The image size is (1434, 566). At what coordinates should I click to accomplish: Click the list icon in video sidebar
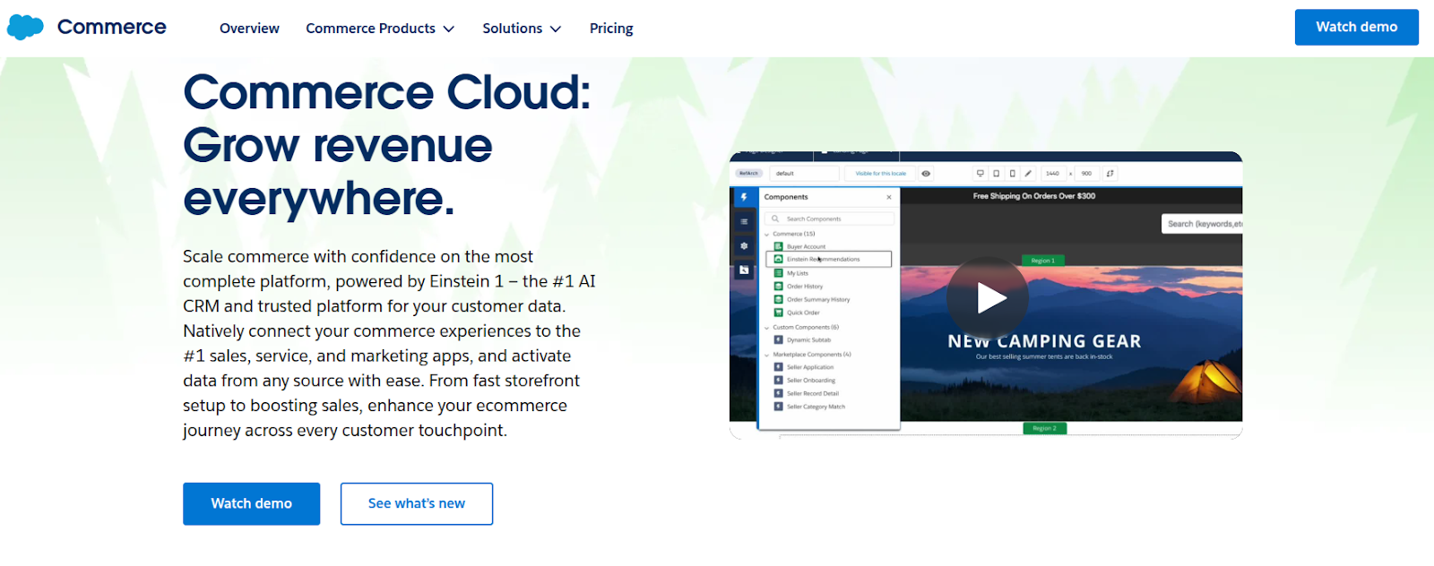(x=744, y=221)
